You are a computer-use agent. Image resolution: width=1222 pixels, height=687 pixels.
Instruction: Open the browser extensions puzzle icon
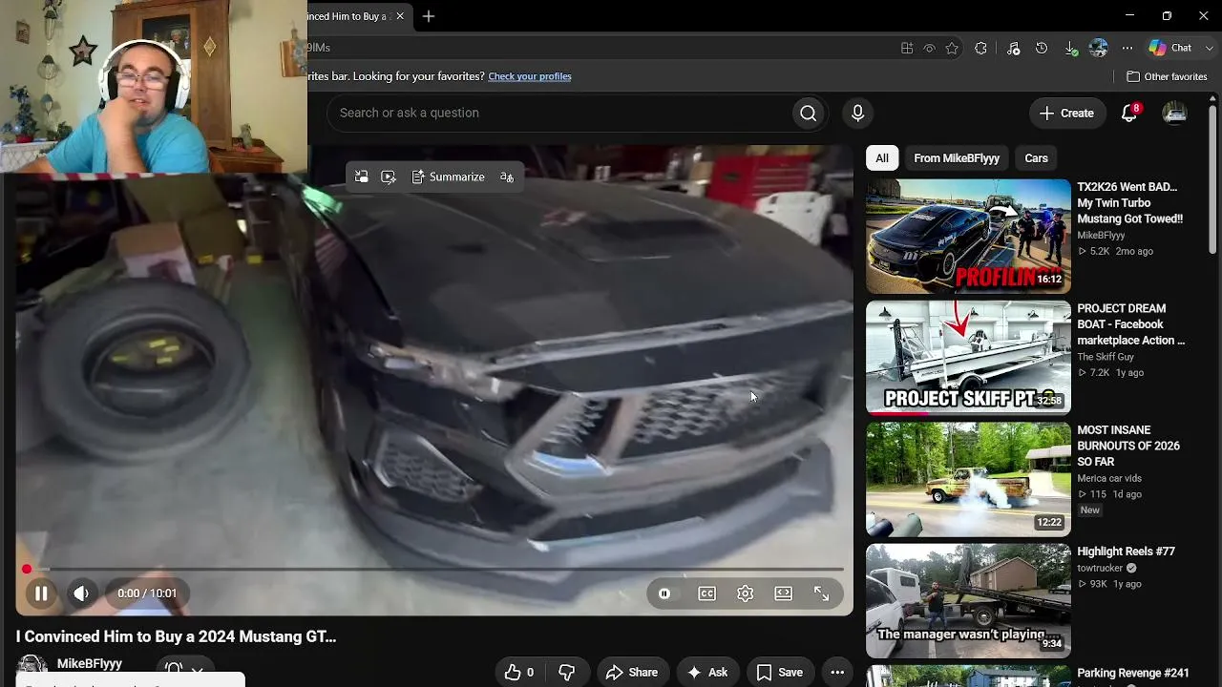980,48
